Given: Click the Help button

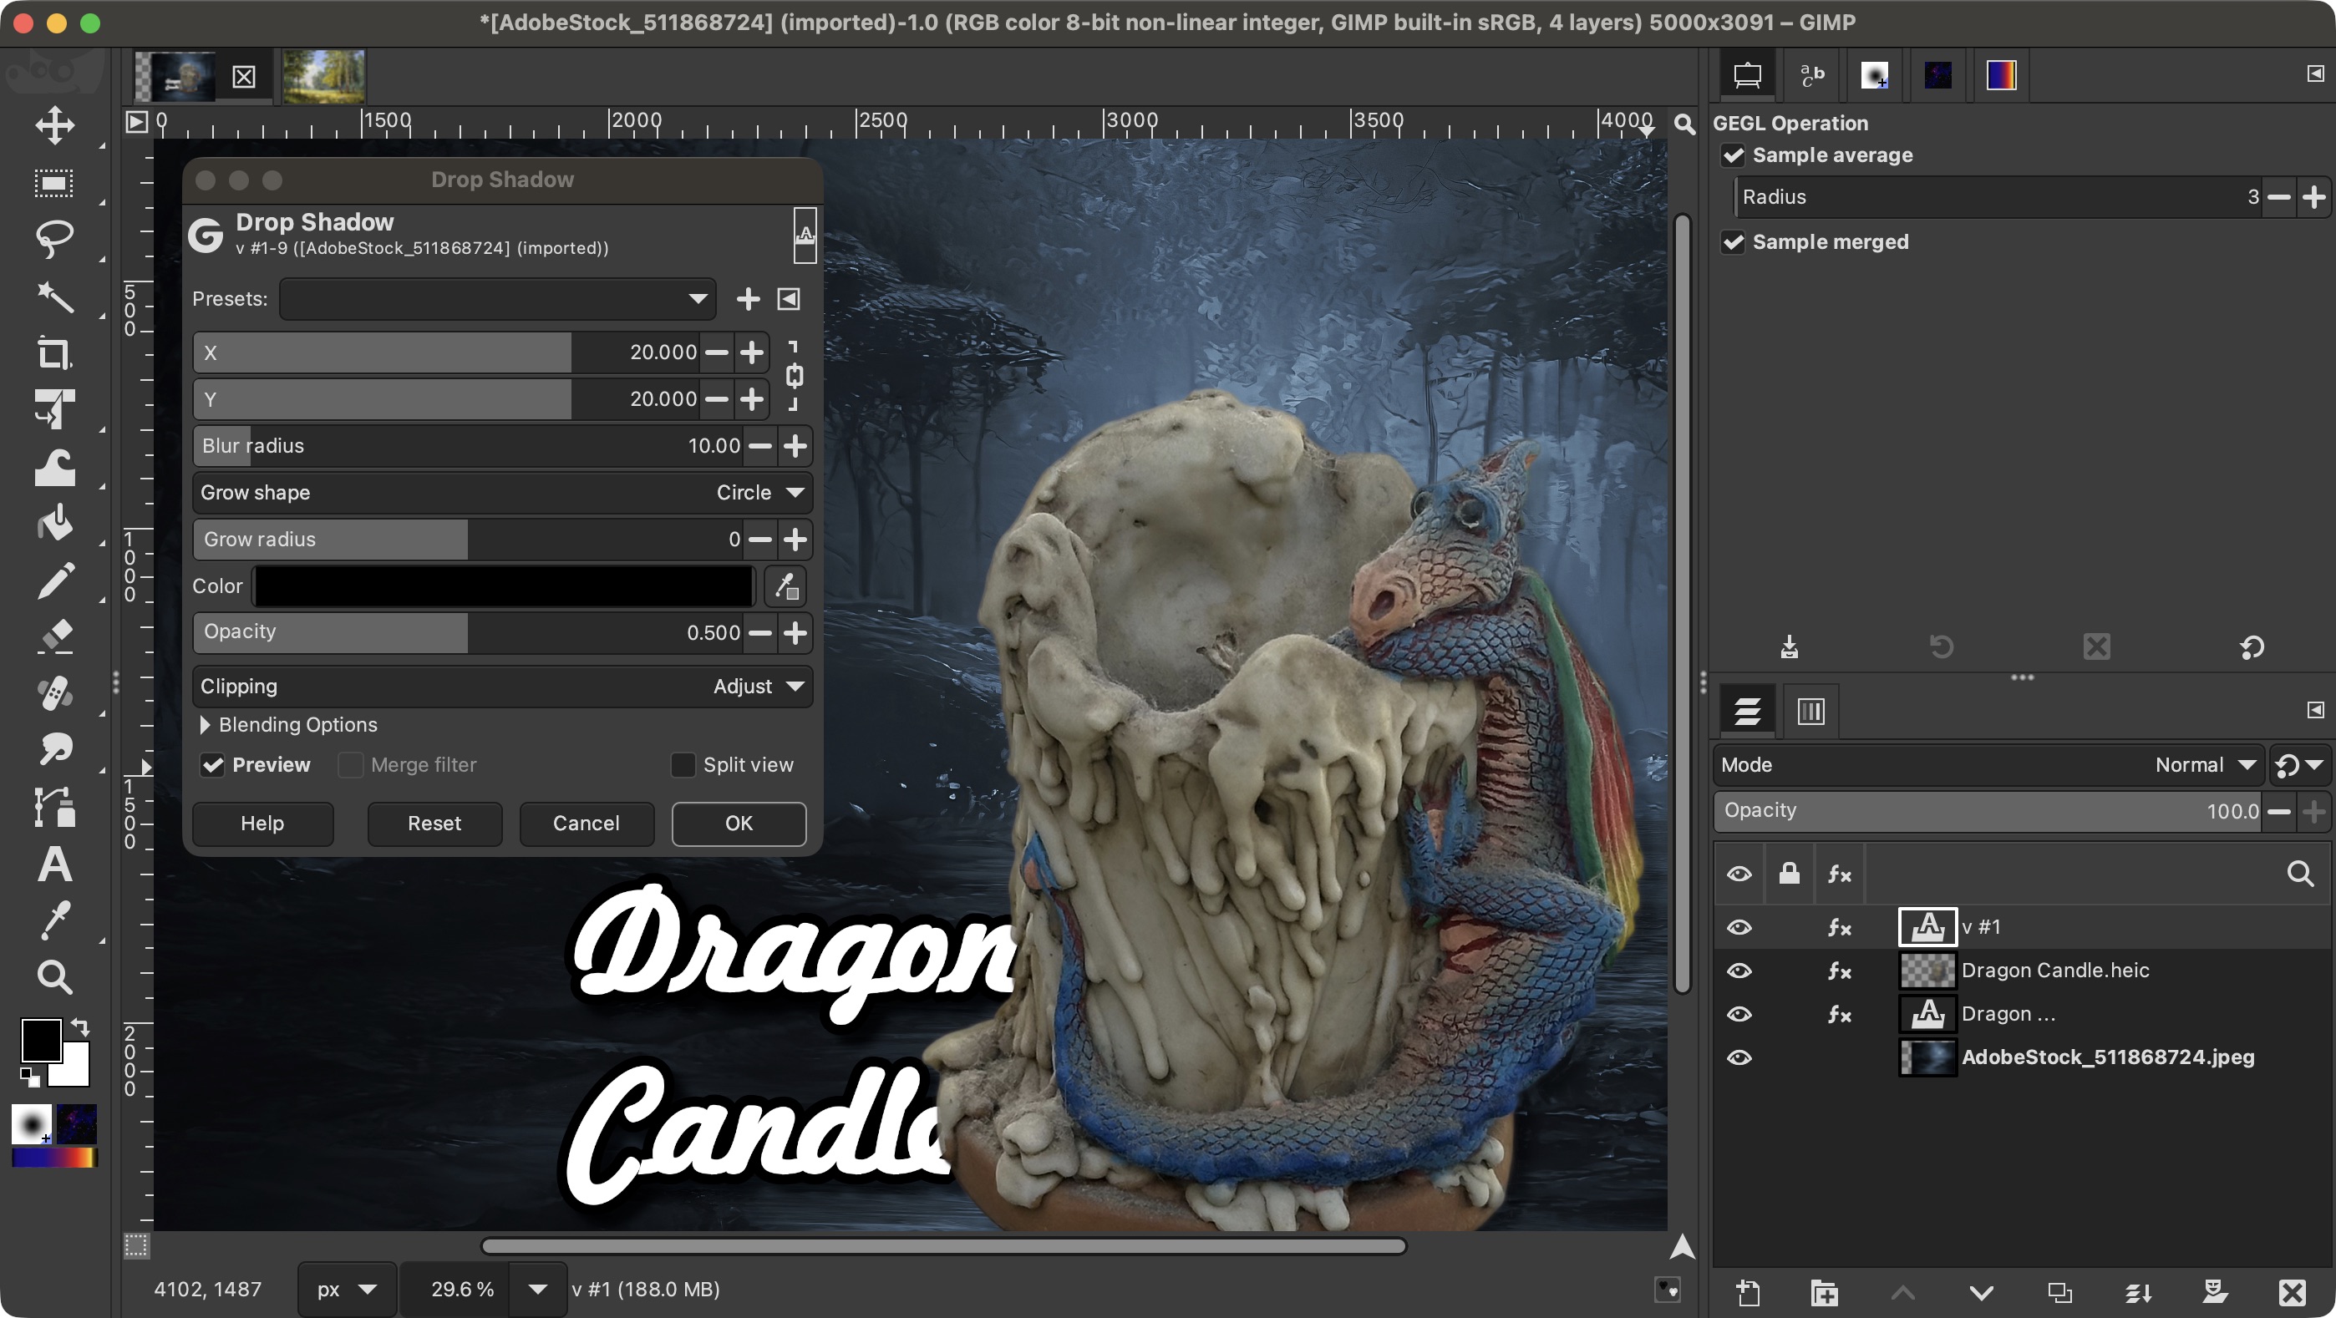Looking at the screenshot, I should 262,823.
